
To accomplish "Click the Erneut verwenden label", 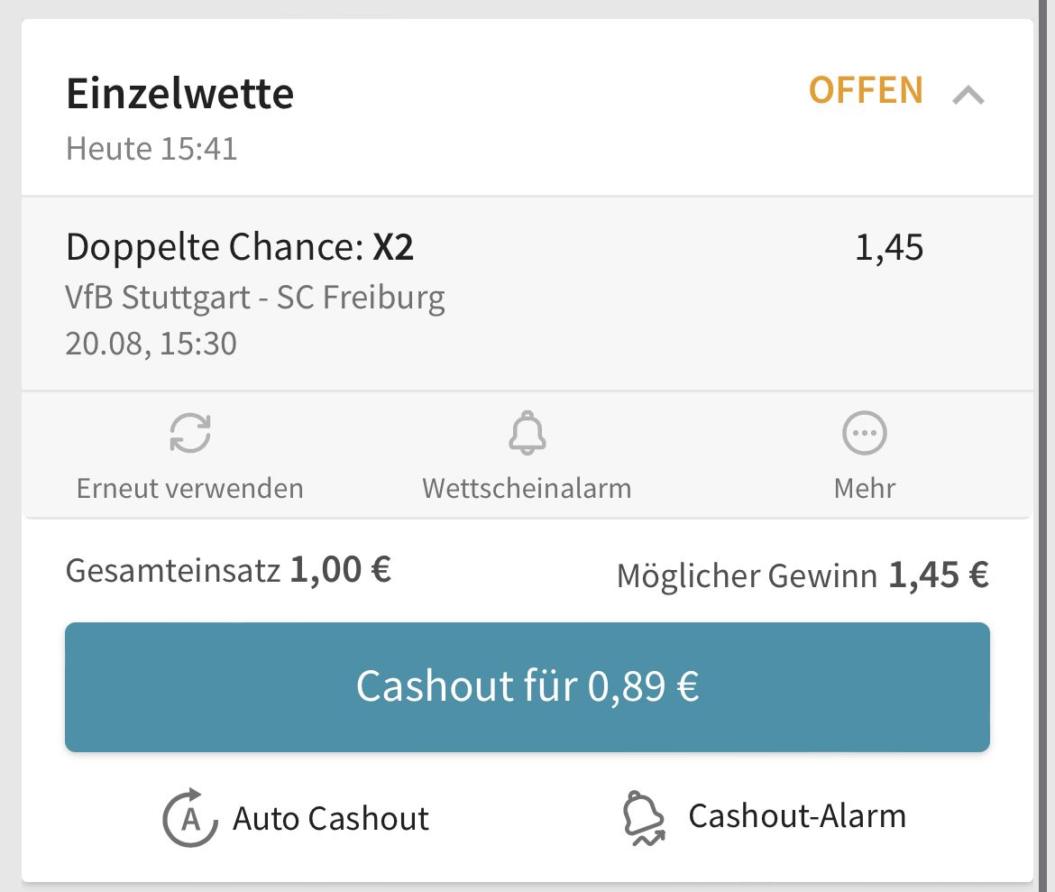I will click(x=189, y=488).
